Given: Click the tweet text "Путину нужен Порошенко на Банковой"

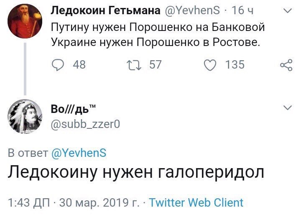Looking at the screenshot, I should [x=158, y=28].
